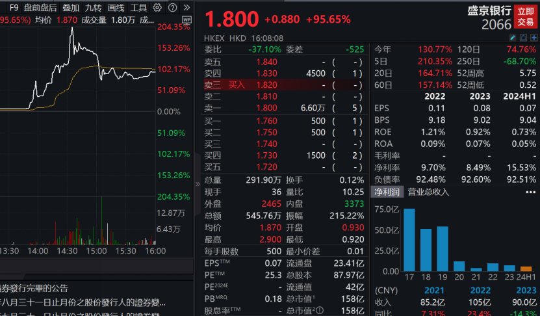
Task: Click the 总量 value 291.90万
Action: click(x=263, y=180)
